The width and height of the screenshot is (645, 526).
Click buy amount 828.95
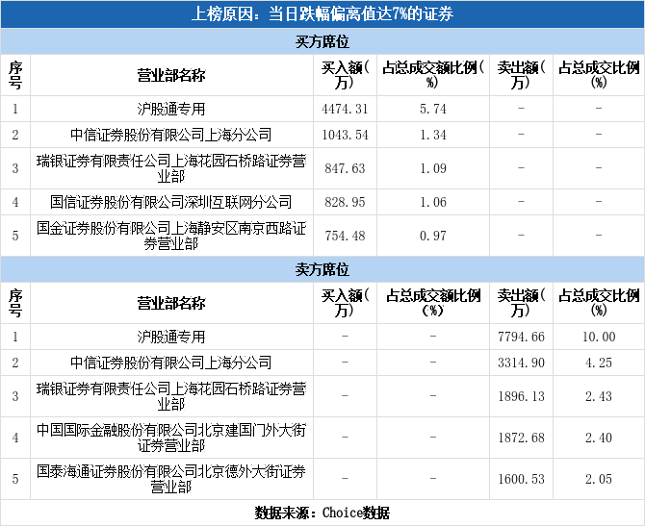345,202
